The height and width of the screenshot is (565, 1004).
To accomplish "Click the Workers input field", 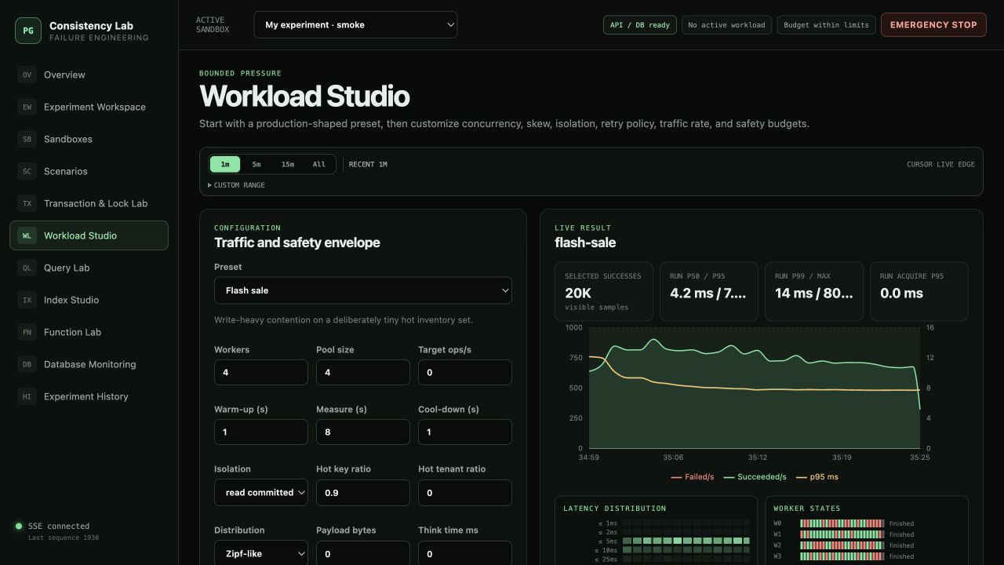I will 261,372.
